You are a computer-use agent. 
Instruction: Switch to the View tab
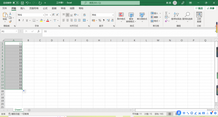tap(72, 8)
